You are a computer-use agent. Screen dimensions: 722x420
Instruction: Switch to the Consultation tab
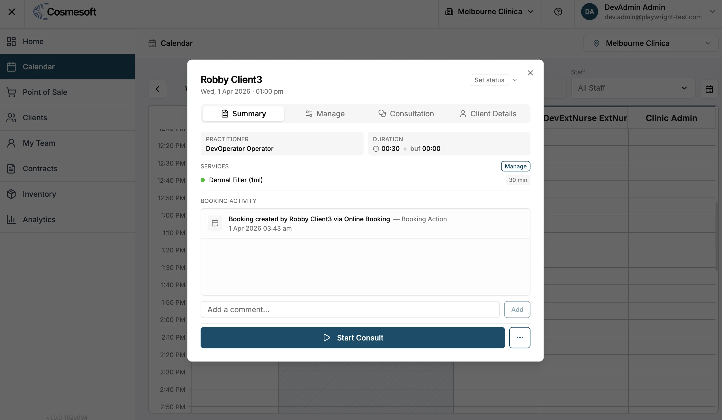(406, 114)
